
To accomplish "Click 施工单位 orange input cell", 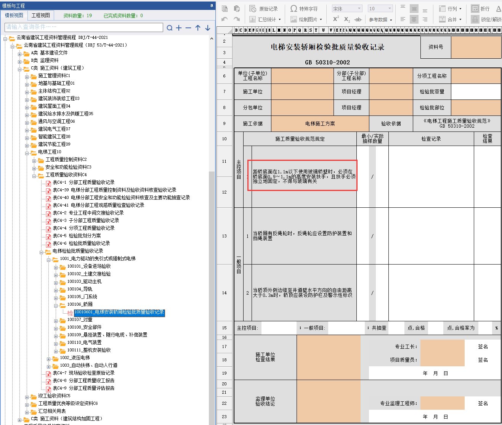I will 302,91.
